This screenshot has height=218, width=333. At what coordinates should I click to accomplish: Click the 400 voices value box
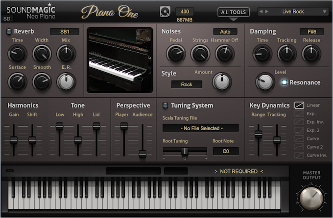pyautogui.click(x=185, y=11)
